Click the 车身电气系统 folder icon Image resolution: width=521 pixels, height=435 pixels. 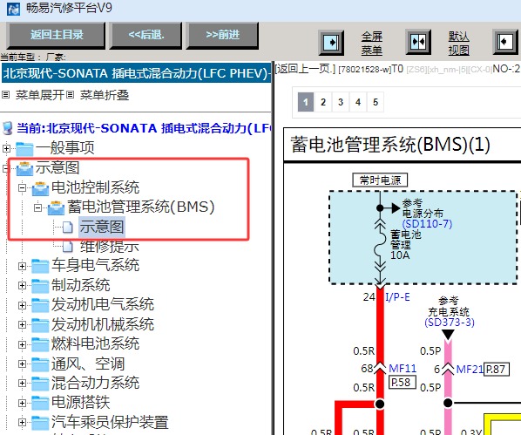pos(40,266)
